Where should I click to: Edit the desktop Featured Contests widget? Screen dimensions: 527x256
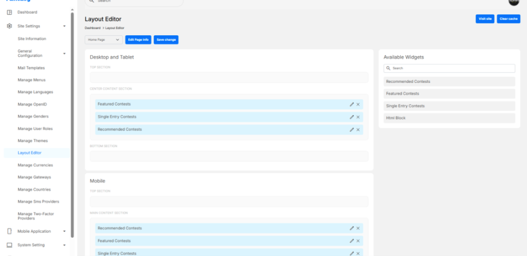coord(352,104)
